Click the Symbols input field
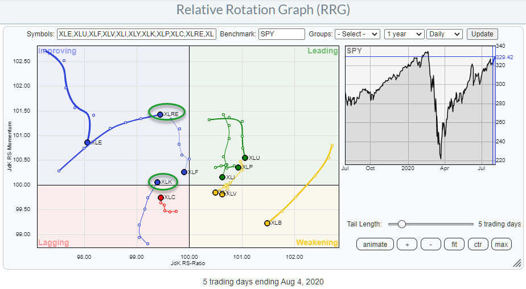Image resolution: width=526 pixels, height=289 pixels. pyautogui.click(x=137, y=34)
